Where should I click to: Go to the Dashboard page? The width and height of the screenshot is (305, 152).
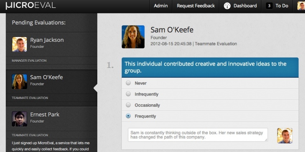(245, 6)
